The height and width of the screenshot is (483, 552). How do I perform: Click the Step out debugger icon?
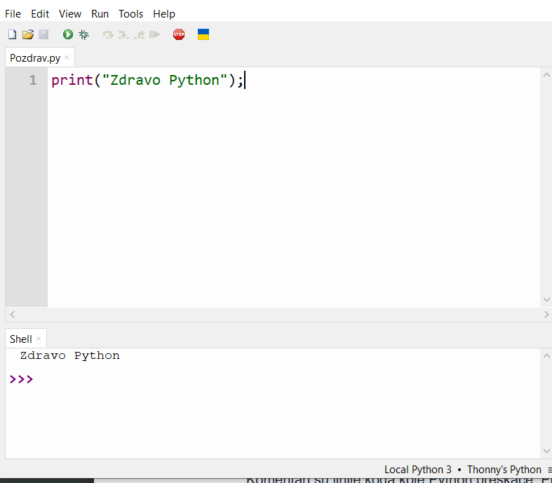[140, 34]
